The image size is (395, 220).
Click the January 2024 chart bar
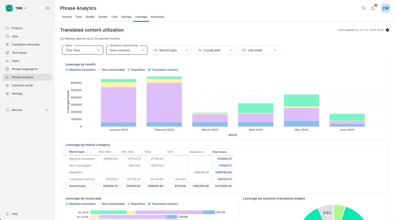point(118,103)
